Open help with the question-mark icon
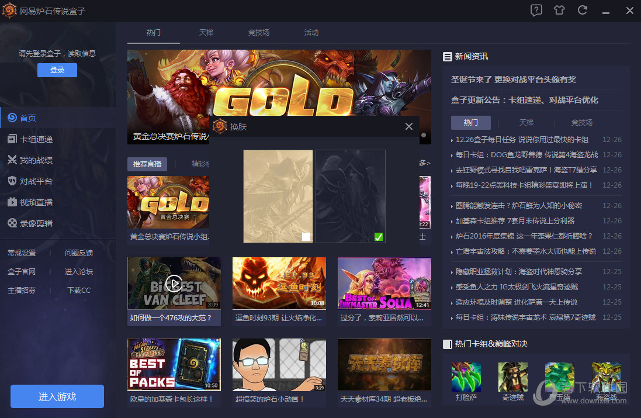Viewport: 641px width, 418px height. tap(536, 10)
